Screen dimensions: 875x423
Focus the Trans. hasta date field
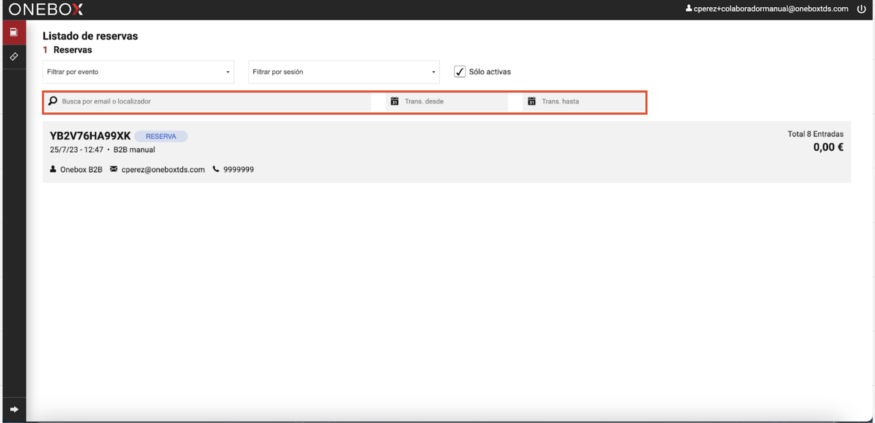click(x=584, y=101)
